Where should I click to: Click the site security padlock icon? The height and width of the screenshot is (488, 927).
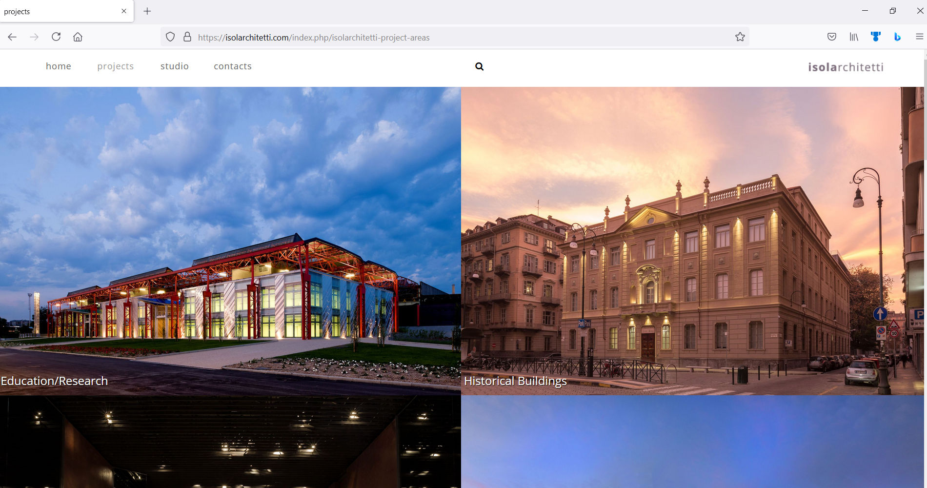(x=187, y=37)
